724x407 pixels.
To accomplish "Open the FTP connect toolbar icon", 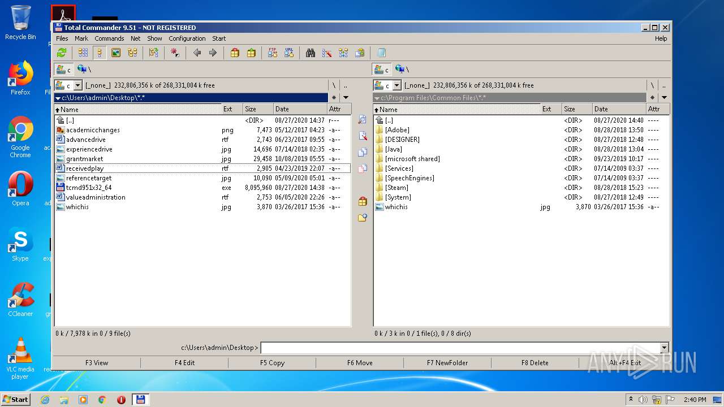I will [273, 53].
